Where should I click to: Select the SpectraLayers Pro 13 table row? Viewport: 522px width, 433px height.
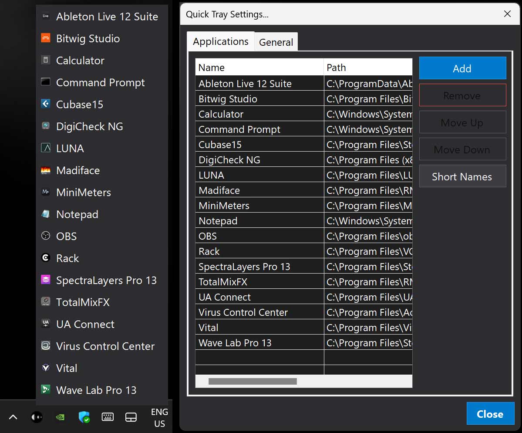[303, 267]
